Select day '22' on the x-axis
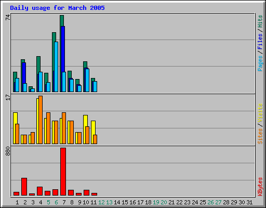Screen dimensions: 266x208 (179, 202)
